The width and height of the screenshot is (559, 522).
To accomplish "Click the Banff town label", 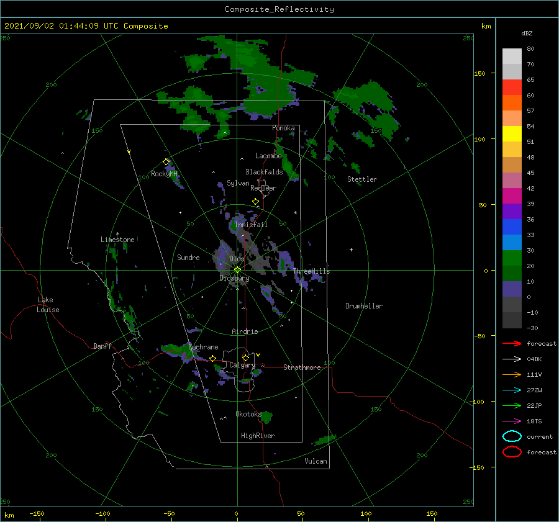I will 102,346.
